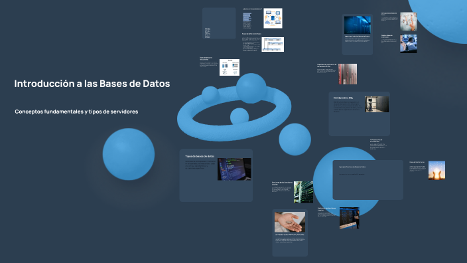Open the code-on-monitor image

click(x=234, y=169)
